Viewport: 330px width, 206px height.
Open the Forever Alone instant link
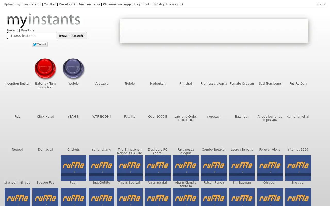click(270, 150)
